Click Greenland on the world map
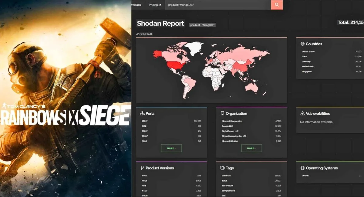Screen dimensions: 364x197 194,48
